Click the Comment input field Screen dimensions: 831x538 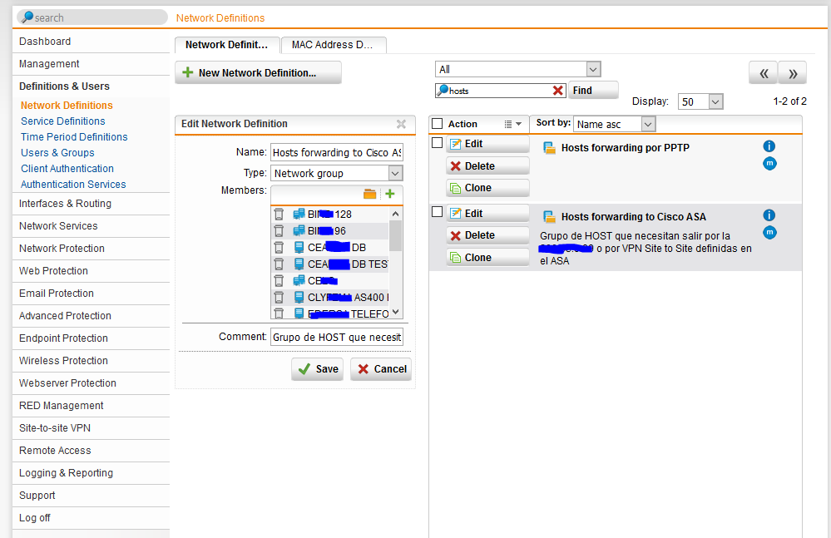(x=337, y=337)
